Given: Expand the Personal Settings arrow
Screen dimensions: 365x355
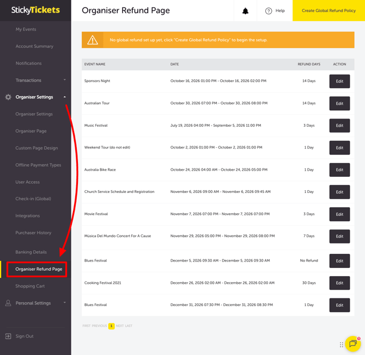Looking at the screenshot, I should pos(65,303).
